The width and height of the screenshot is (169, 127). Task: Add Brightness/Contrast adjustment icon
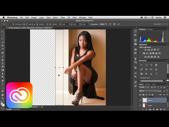click(x=145, y=50)
